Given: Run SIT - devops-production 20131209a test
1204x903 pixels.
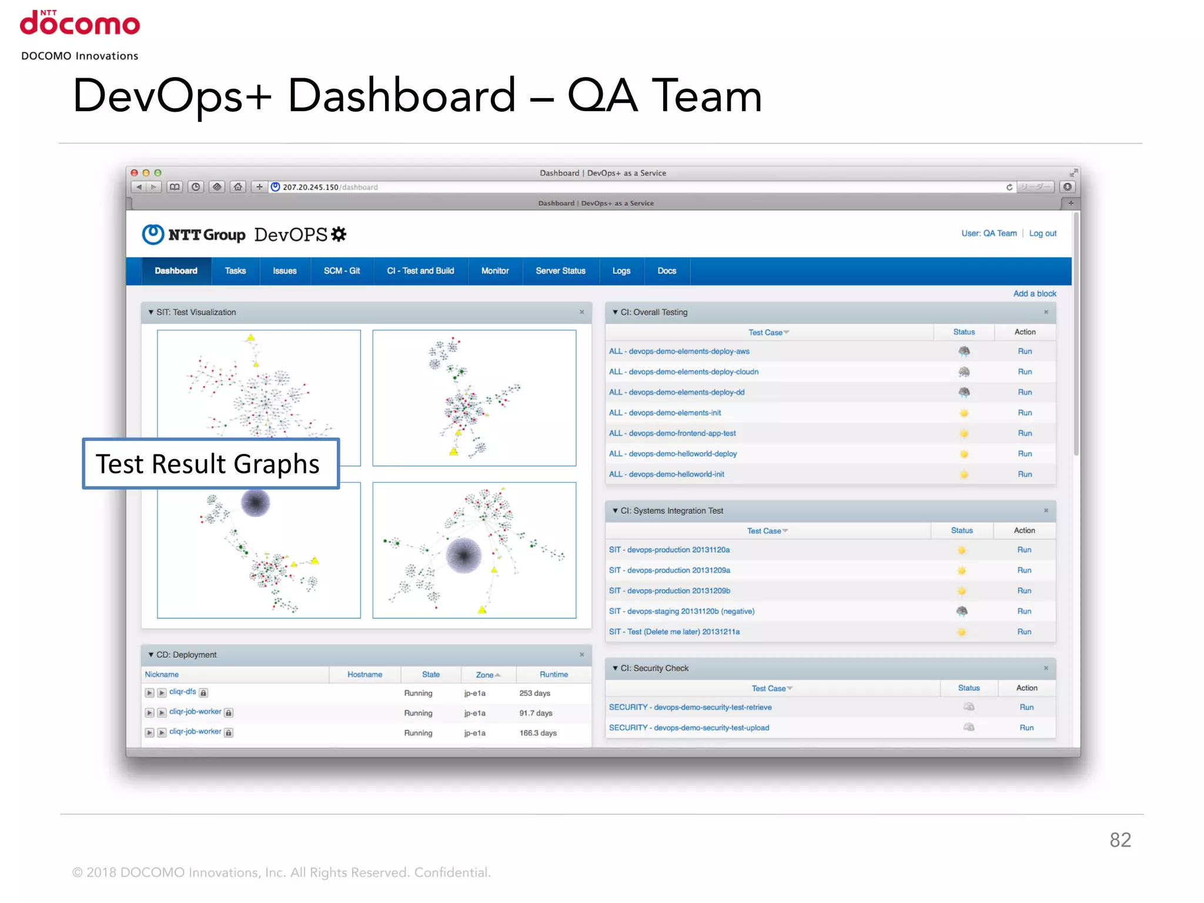Looking at the screenshot, I should 1024,571.
